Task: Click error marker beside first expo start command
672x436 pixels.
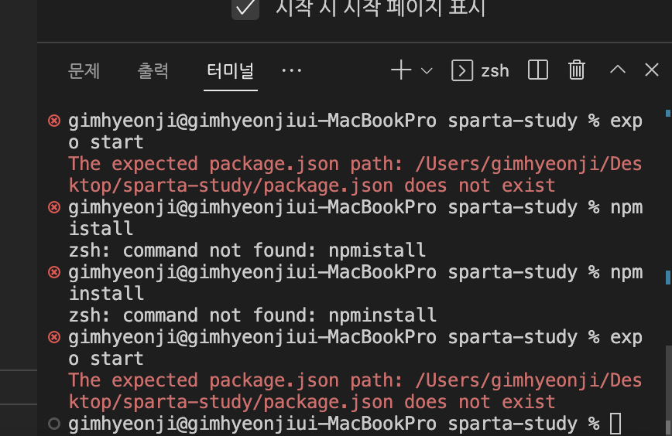Action: pyautogui.click(x=54, y=121)
